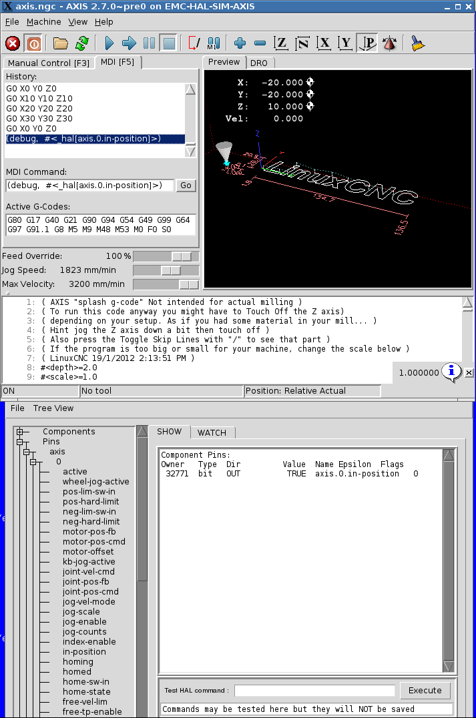Click G-code listing scroll up arrow
Screen dimensions: 476x718
(467, 303)
